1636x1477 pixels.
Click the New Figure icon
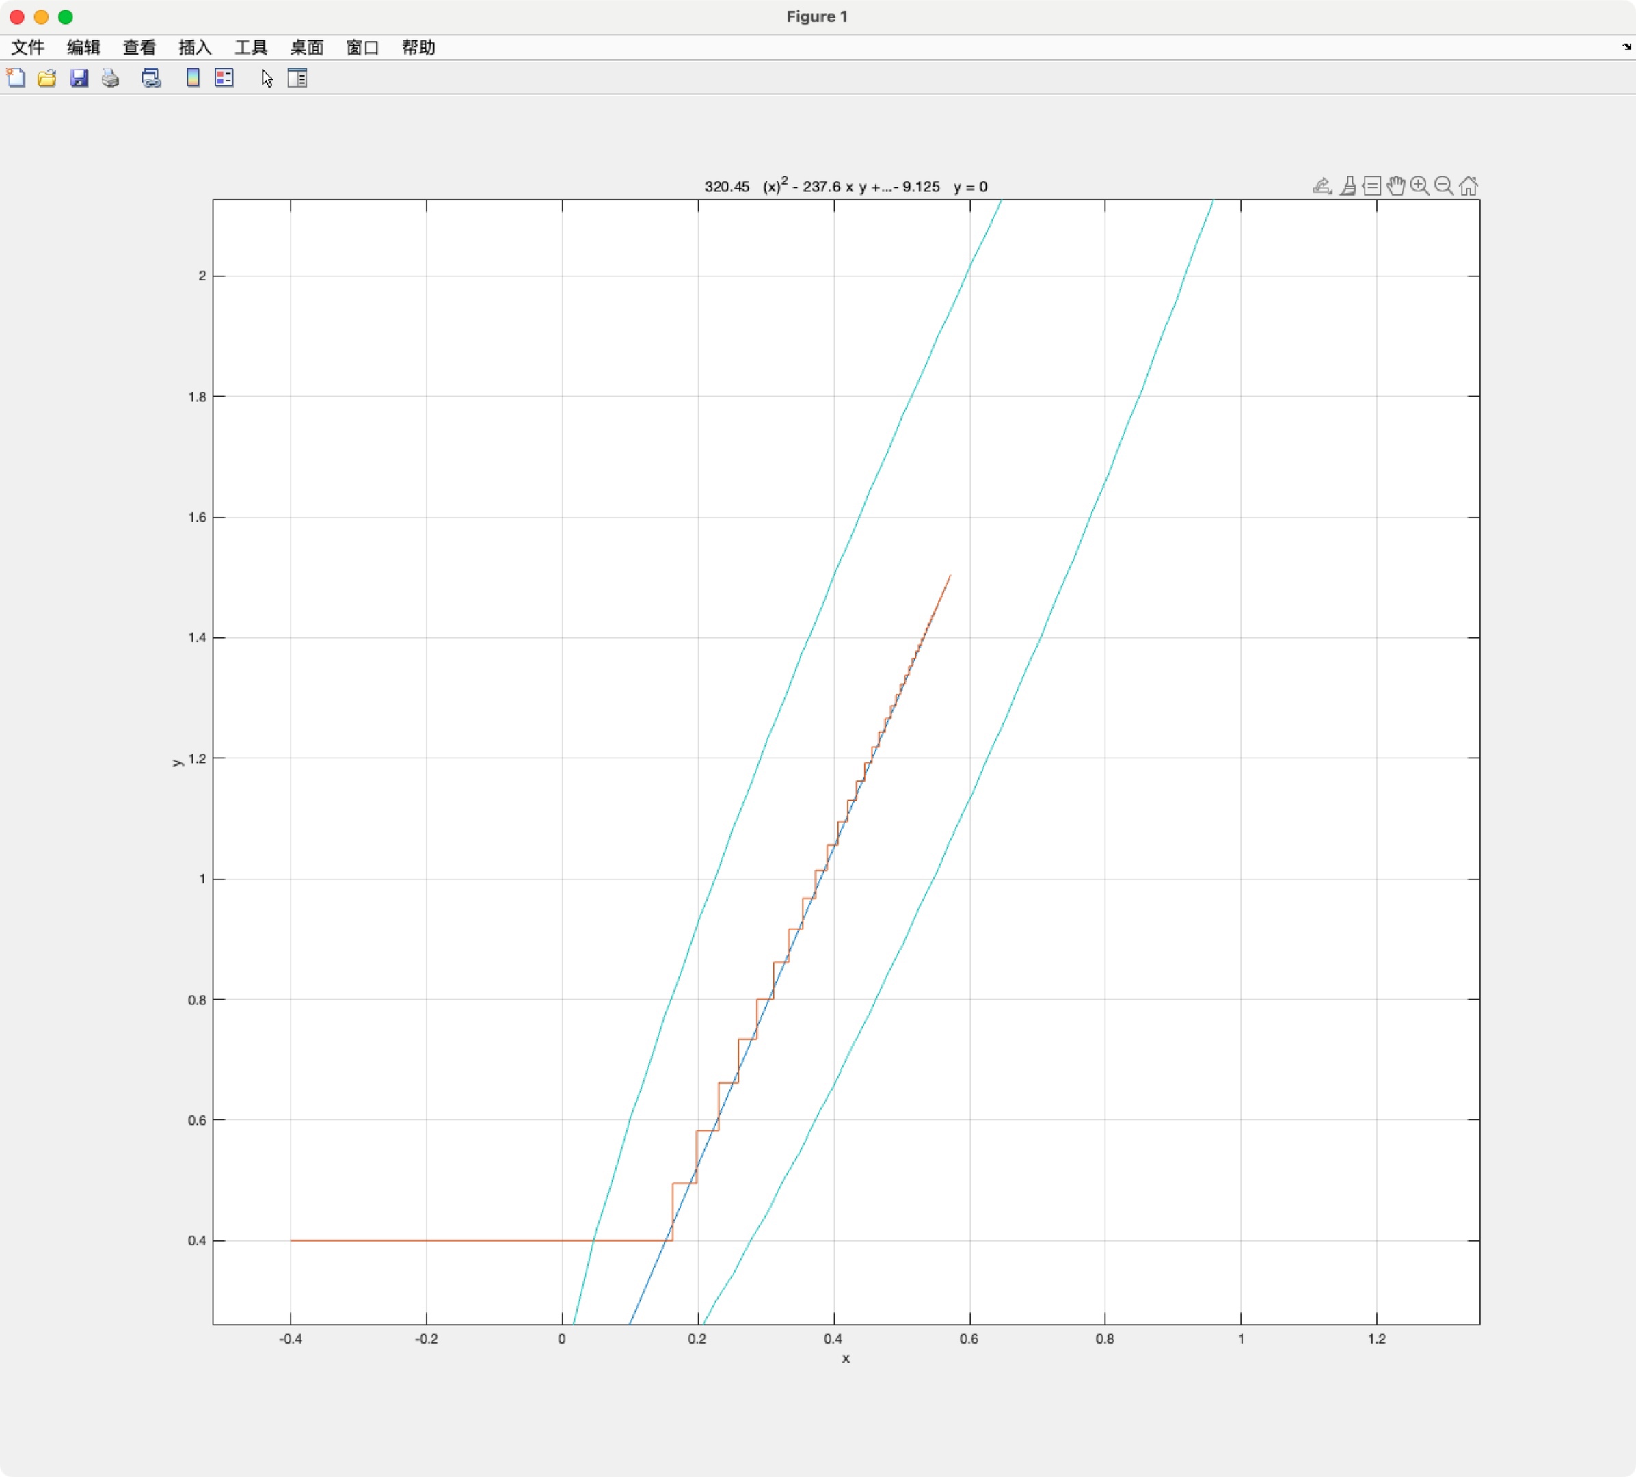point(16,78)
